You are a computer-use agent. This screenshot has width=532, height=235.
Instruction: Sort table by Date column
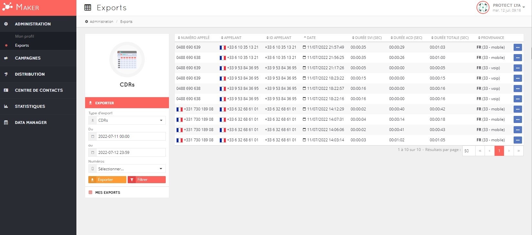click(310, 38)
